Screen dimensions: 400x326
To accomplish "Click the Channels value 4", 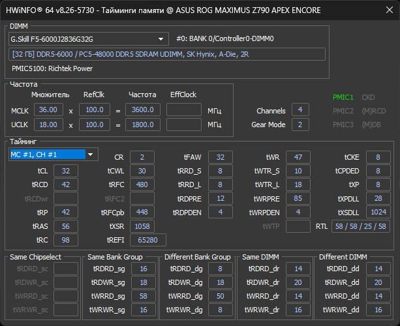I will pos(300,110).
